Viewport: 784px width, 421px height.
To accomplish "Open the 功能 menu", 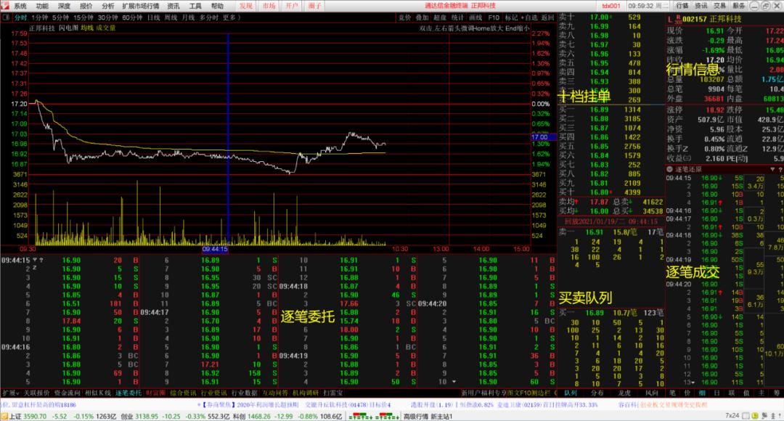I will (x=43, y=6).
